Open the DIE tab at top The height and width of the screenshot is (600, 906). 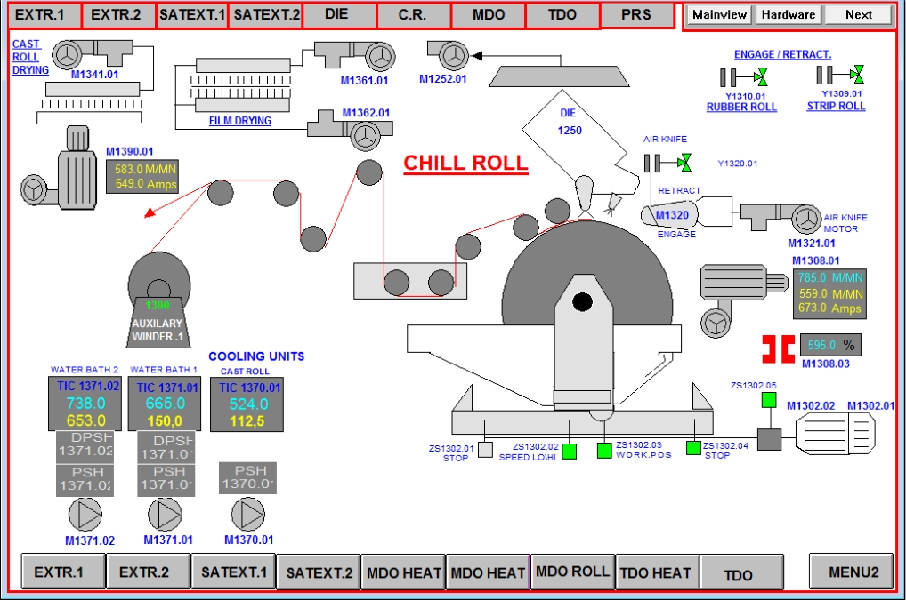(337, 15)
